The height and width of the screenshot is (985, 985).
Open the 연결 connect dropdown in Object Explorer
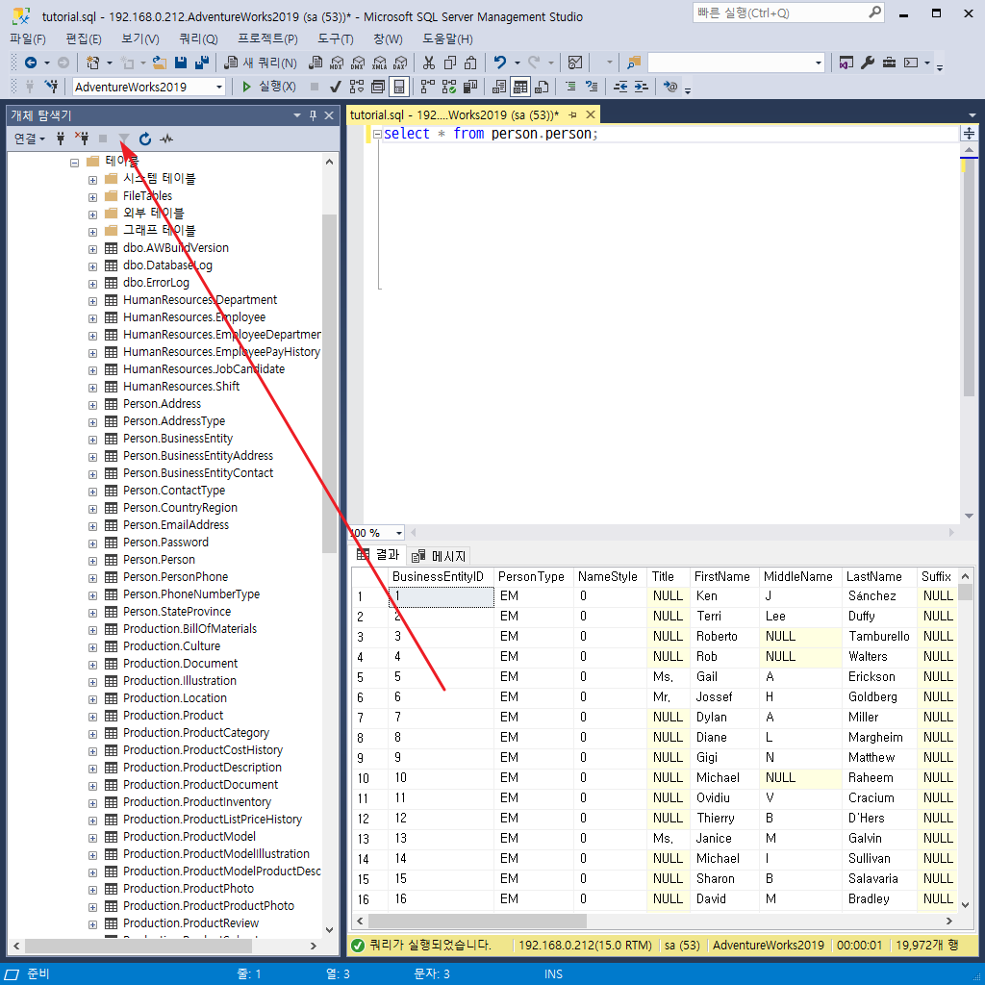pyautogui.click(x=29, y=139)
